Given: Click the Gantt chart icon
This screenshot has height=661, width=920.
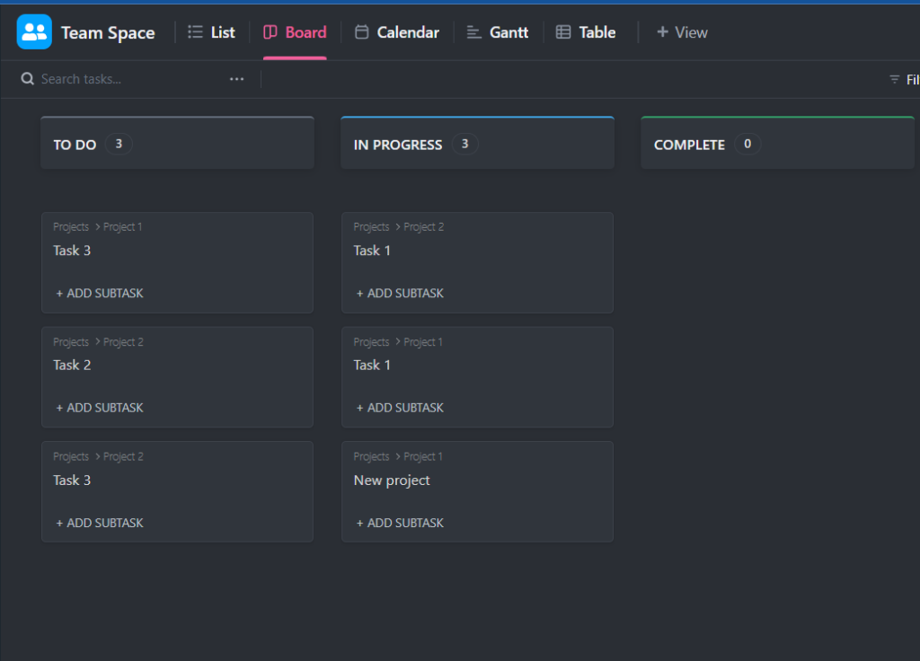Looking at the screenshot, I should (473, 31).
